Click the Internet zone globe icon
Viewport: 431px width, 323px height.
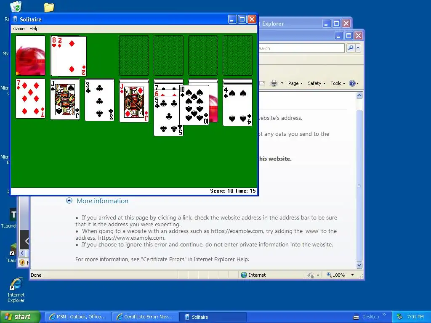coord(244,275)
